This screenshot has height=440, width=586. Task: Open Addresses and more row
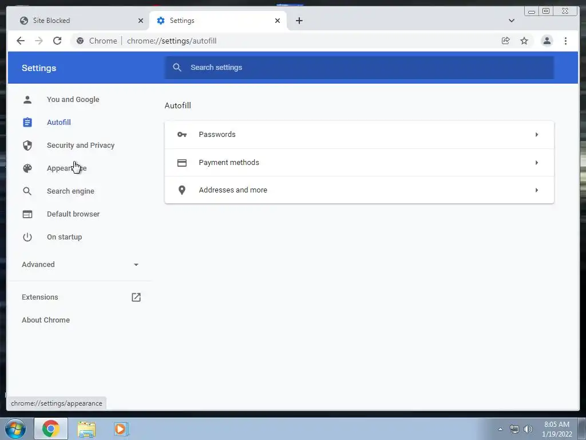(359, 190)
